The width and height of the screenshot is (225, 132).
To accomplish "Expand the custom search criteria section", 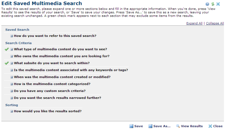I will (12, 91).
